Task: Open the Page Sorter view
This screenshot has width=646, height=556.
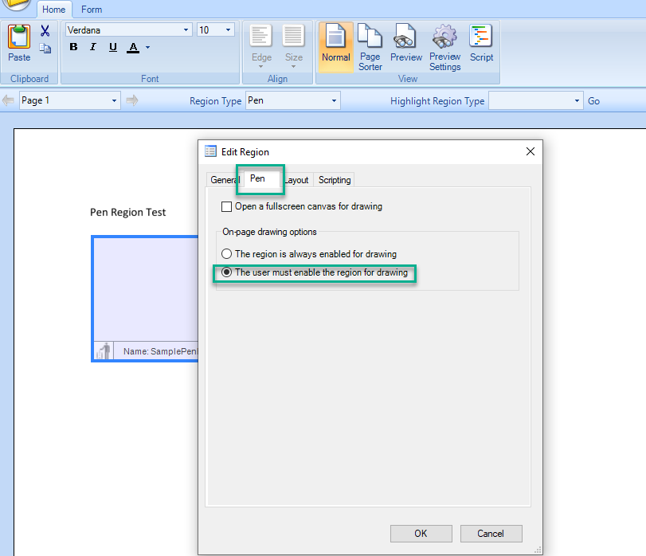Action: pyautogui.click(x=370, y=47)
